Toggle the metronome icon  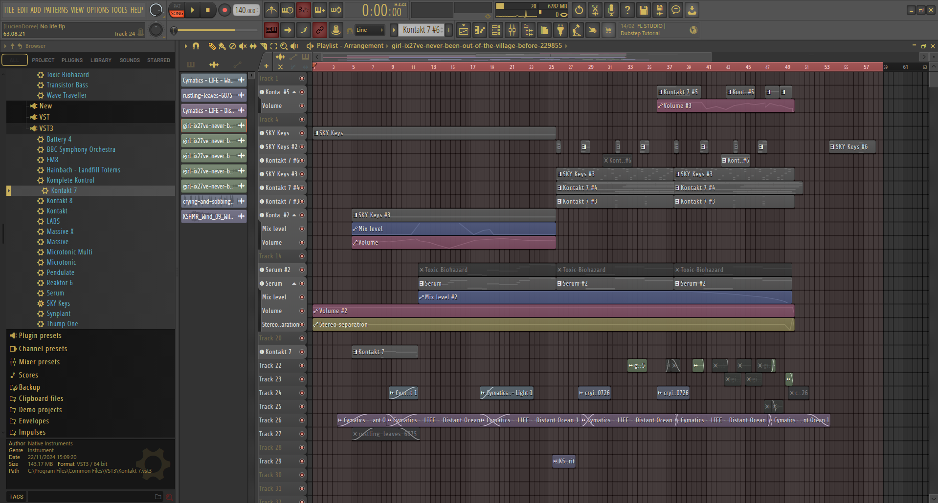[271, 10]
